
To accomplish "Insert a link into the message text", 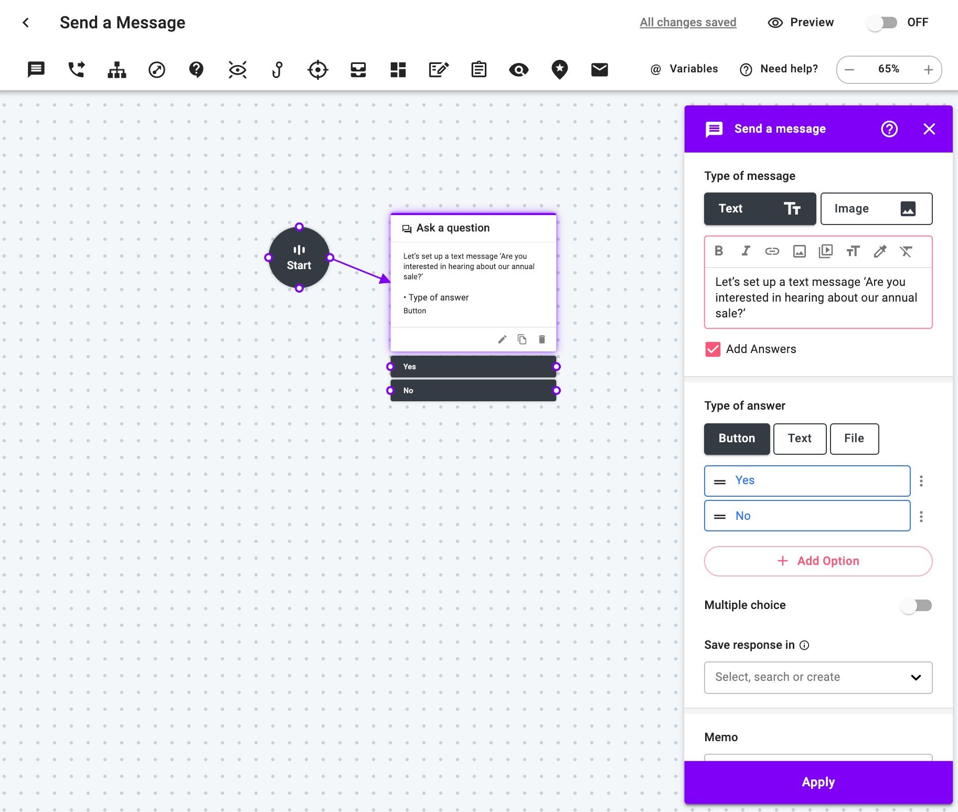I will pyautogui.click(x=772, y=251).
